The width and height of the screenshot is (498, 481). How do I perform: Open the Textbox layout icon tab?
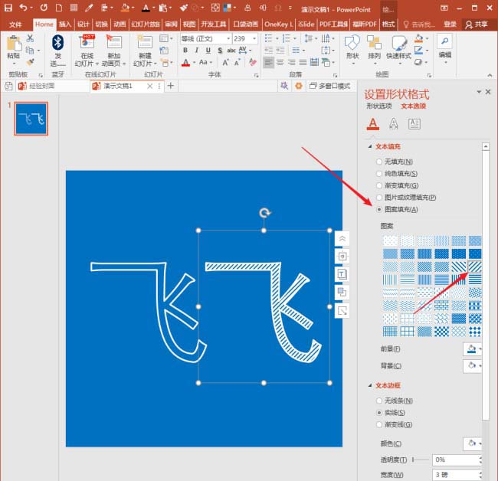[x=414, y=124]
